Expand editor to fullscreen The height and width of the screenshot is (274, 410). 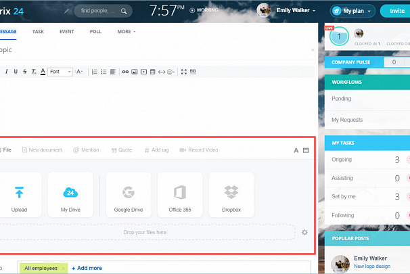pyautogui.click(x=184, y=72)
